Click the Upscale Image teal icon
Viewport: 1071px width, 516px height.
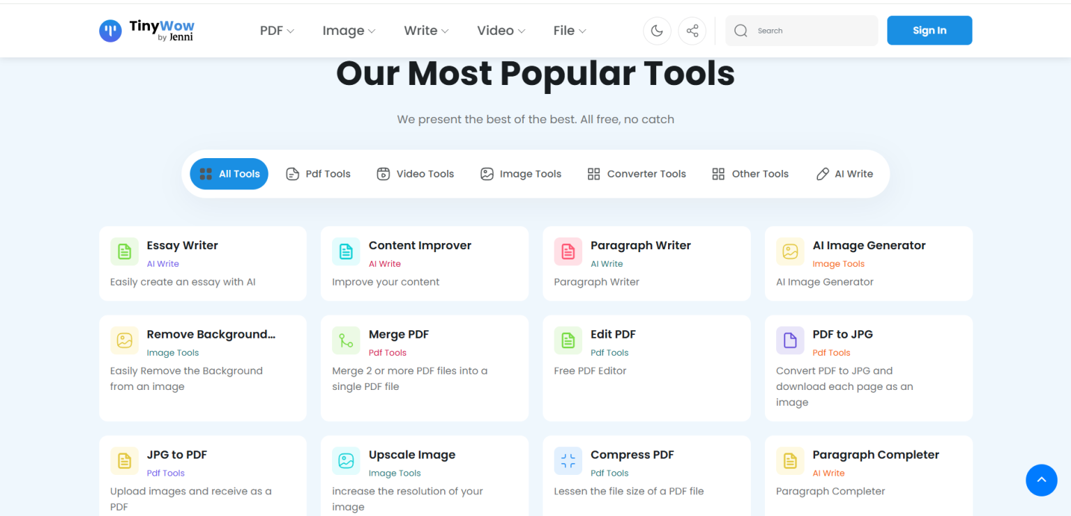pyautogui.click(x=346, y=461)
